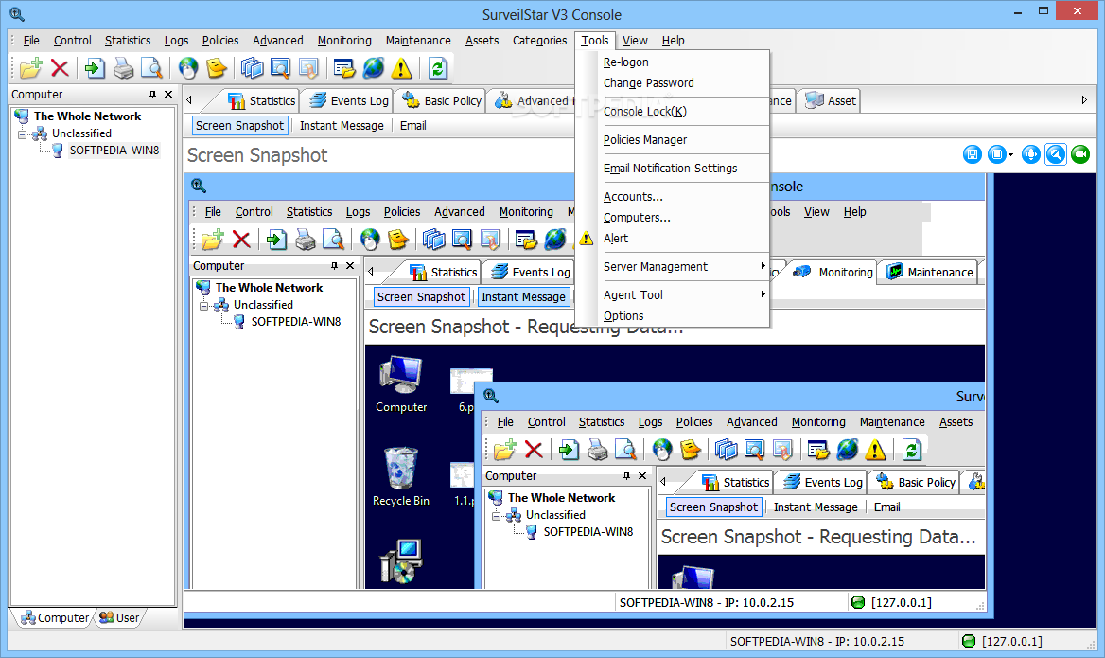Select SOFTPEDIA-WIN8 in outer tree
1105x658 pixels.
tap(114, 151)
